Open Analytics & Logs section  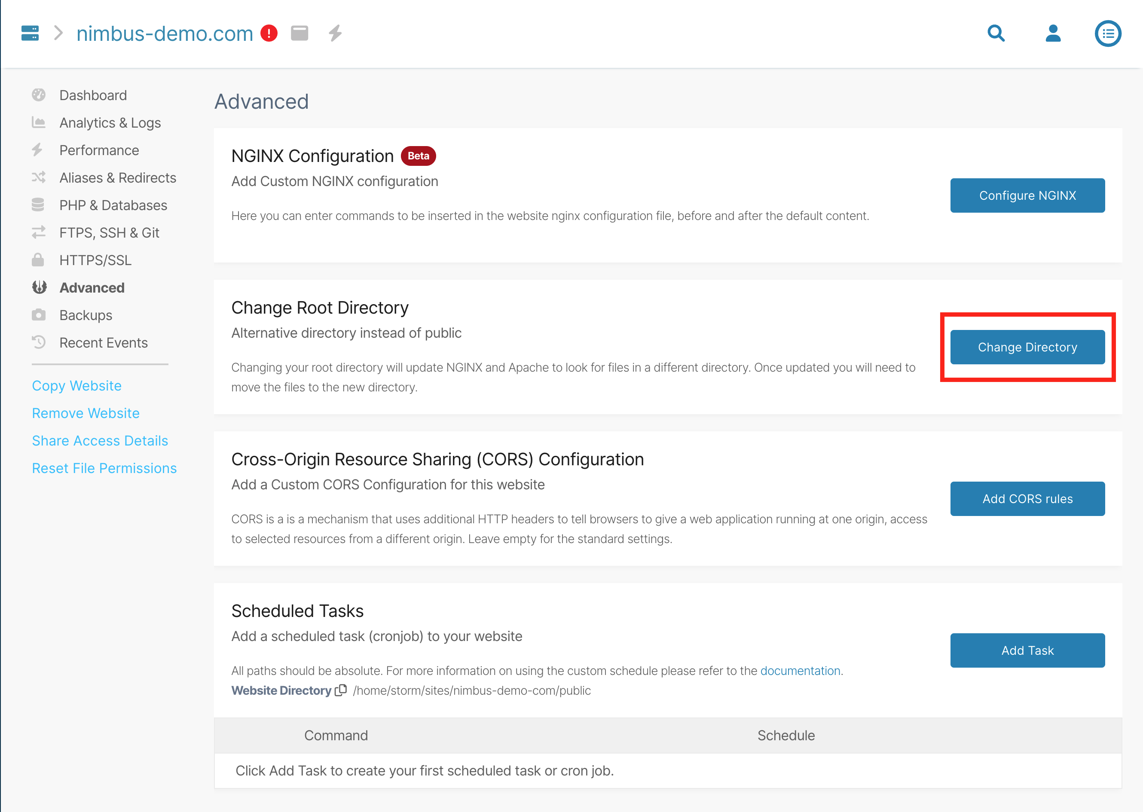coord(110,122)
